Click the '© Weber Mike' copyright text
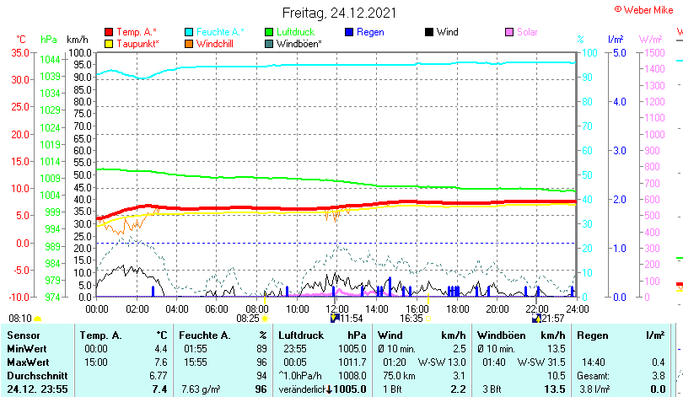683x397 pixels. click(x=644, y=10)
